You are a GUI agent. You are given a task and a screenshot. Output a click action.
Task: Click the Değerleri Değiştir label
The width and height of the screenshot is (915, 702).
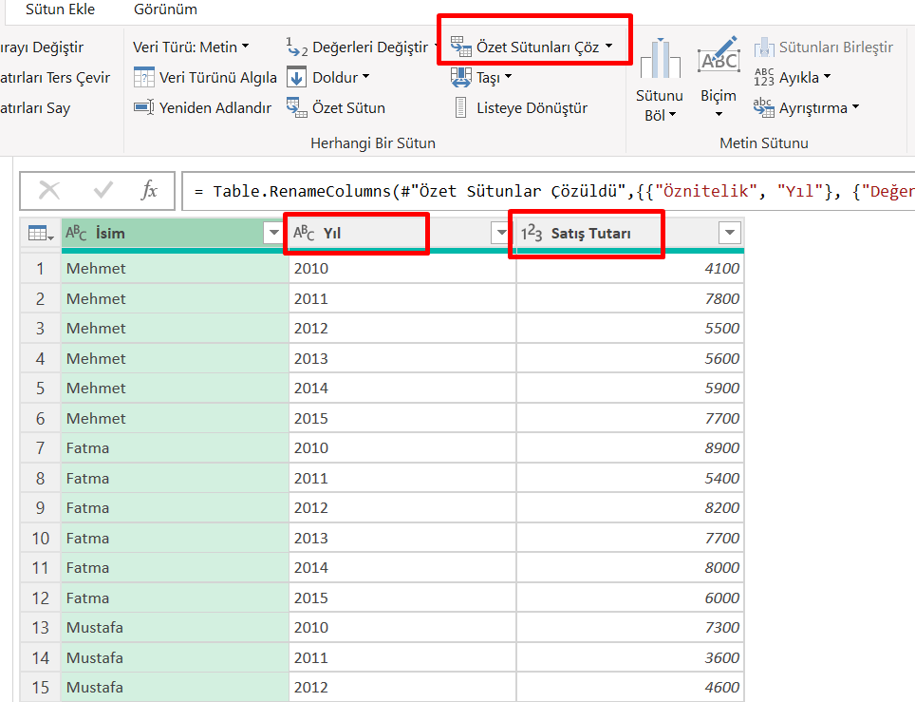370,47
